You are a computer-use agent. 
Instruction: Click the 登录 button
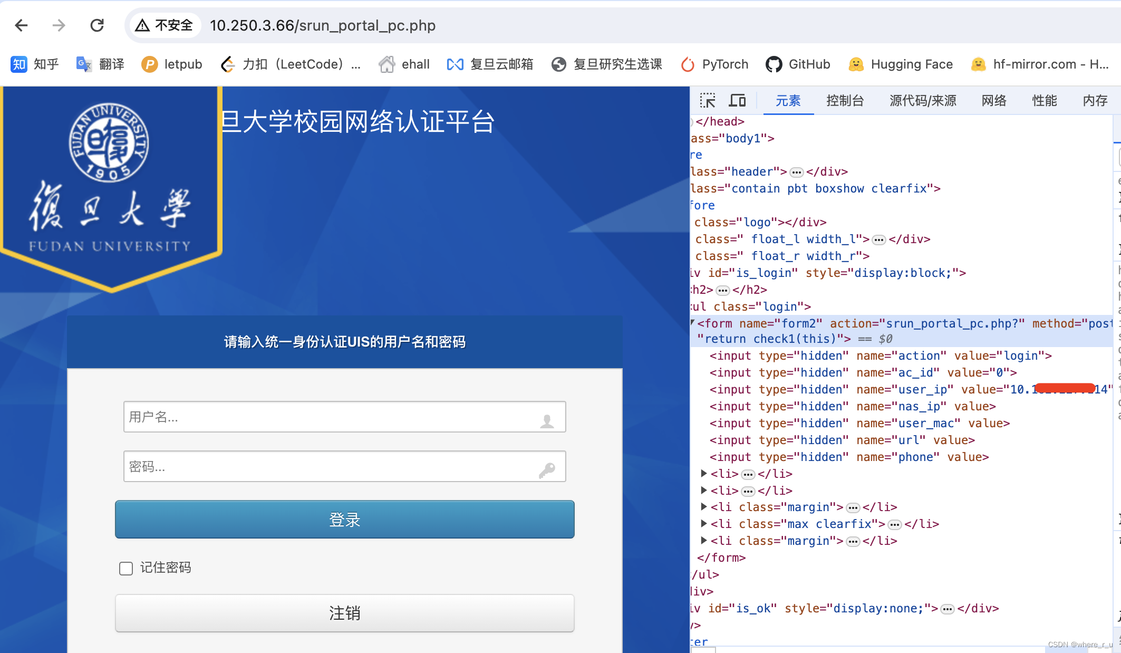click(344, 520)
